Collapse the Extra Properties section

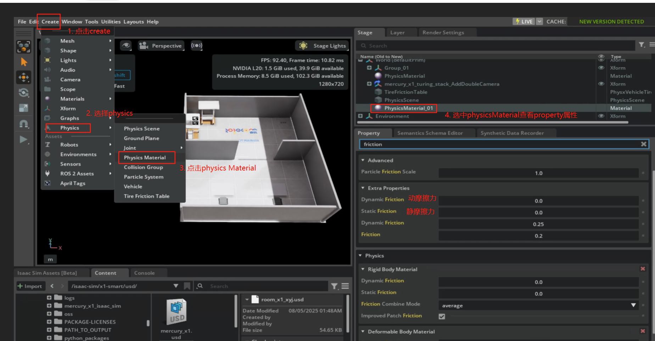(x=363, y=188)
